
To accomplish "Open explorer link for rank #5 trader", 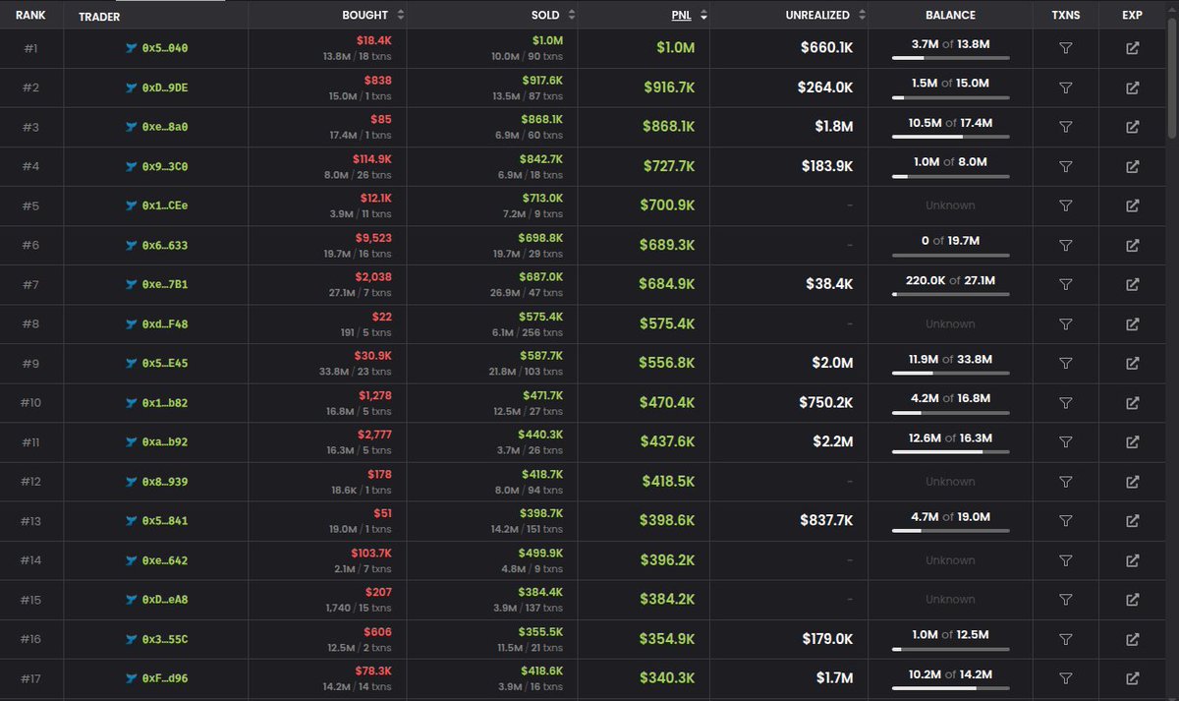I will [1132, 205].
